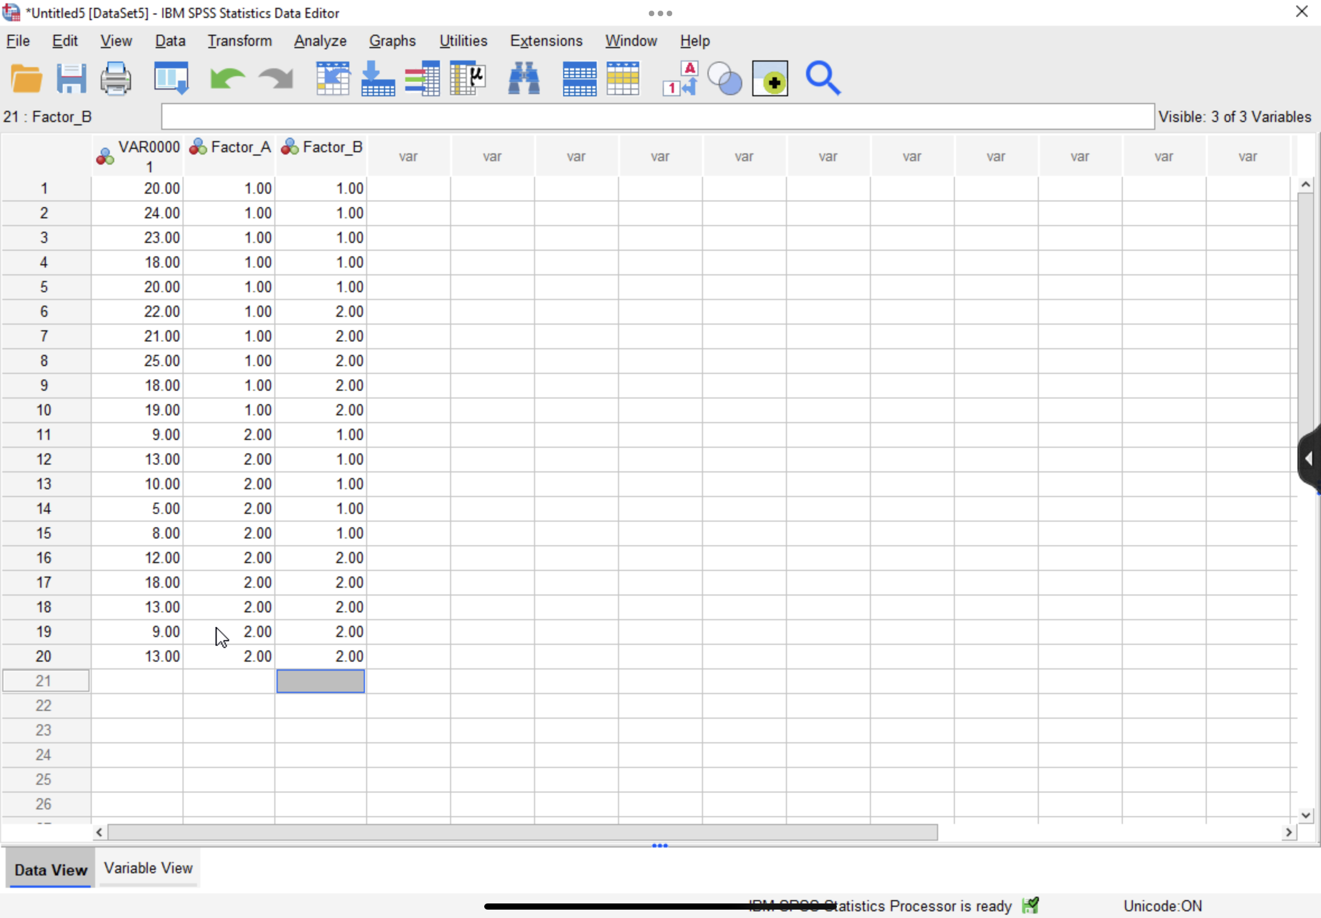Viewport: 1321px width, 918px height.
Task: Redo the last undone action
Action: click(x=275, y=78)
